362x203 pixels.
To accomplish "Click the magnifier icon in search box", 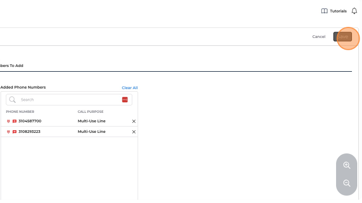I will point(12,100).
